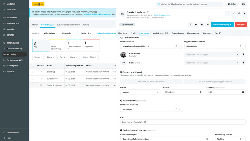250x141 pixels.
Task: Click the calendar icon beside chat icon
Action: [x=202, y=25]
